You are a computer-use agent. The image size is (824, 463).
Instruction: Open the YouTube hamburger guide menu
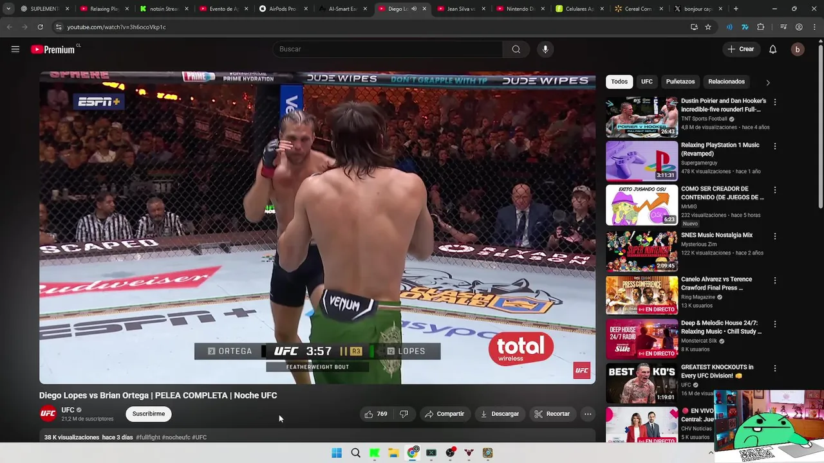tap(15, 50)
